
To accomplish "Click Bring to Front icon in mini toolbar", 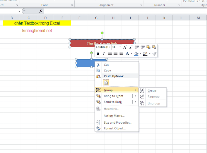I will click(x=148, y=47).
